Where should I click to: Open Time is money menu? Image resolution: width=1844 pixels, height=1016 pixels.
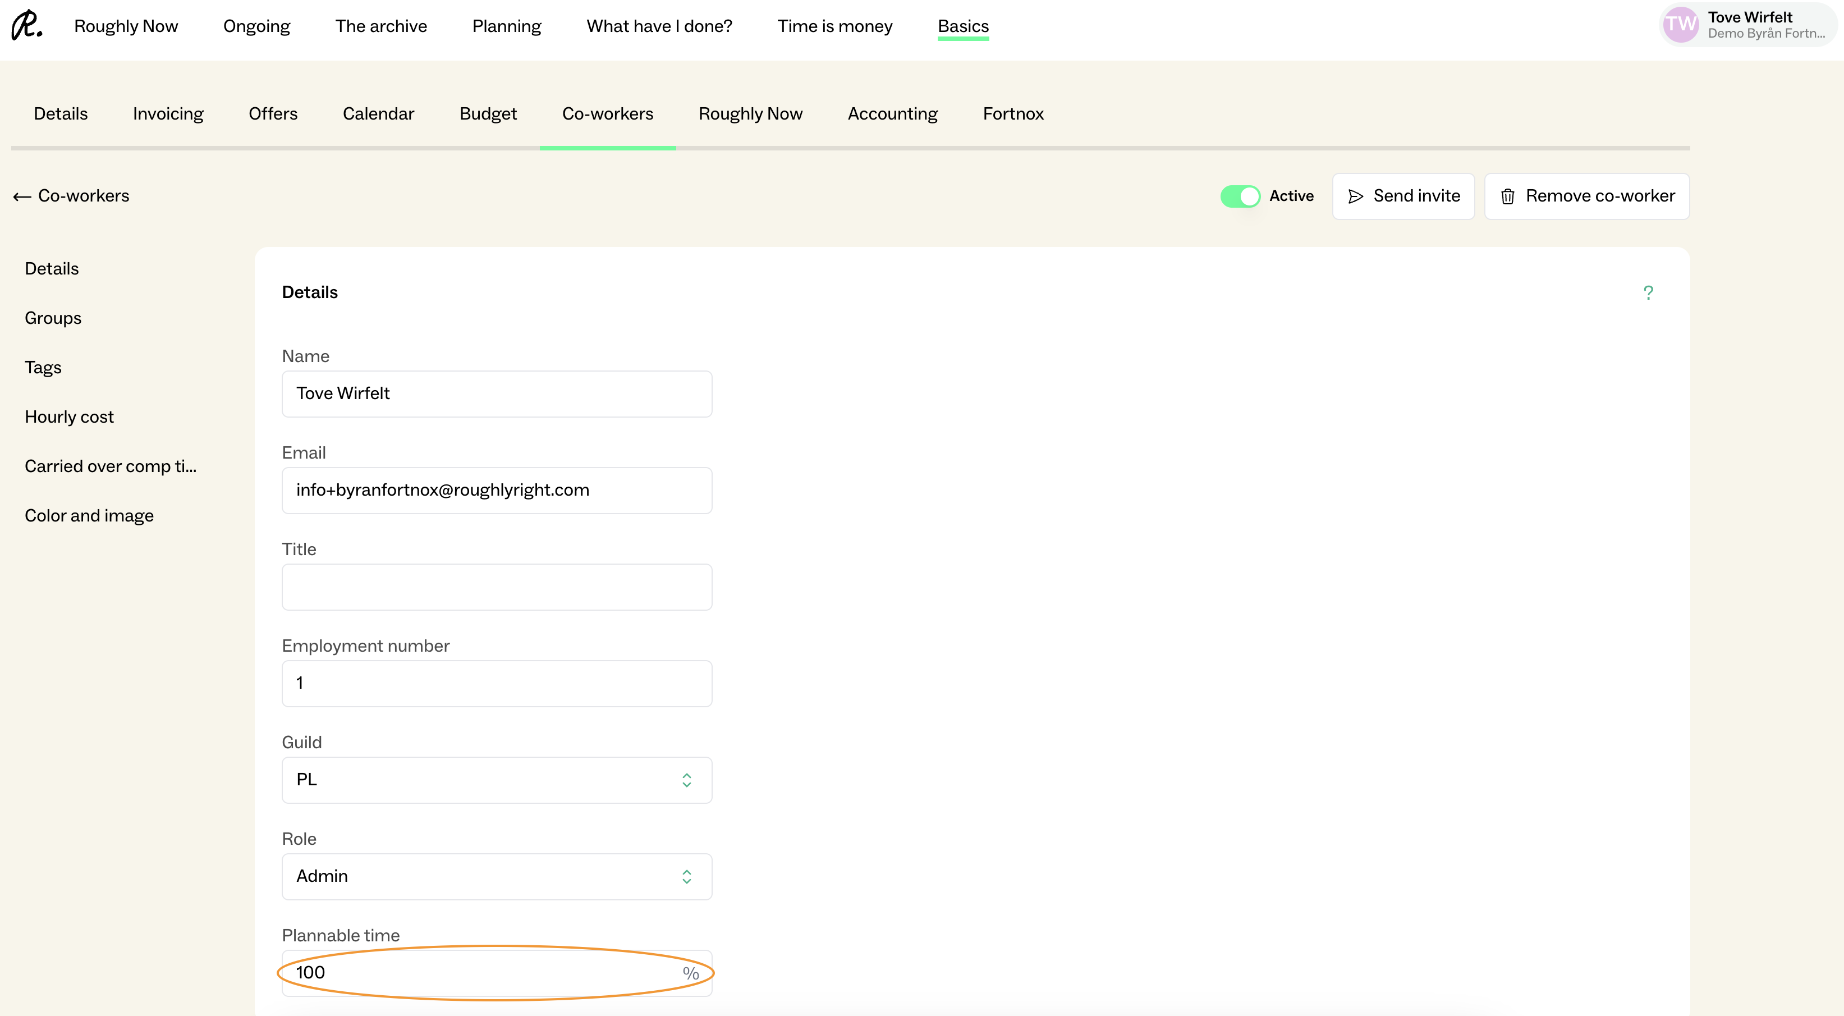pos(834,26)
